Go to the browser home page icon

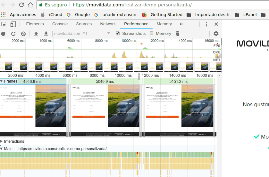pyautogui.click(x=30, y=5)
